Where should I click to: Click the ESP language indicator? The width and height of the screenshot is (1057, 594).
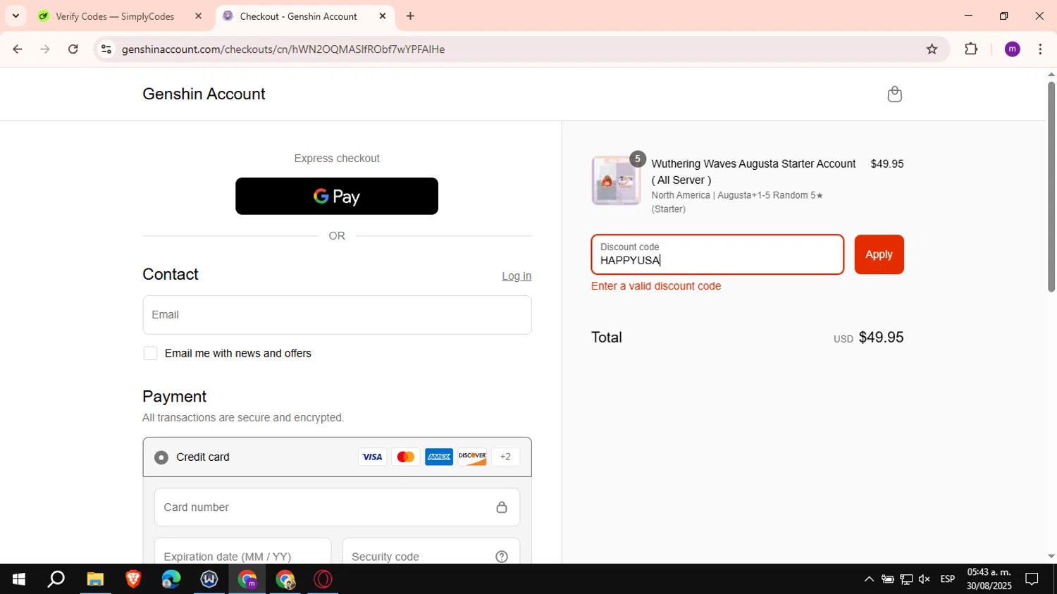[x=948, y=579]
